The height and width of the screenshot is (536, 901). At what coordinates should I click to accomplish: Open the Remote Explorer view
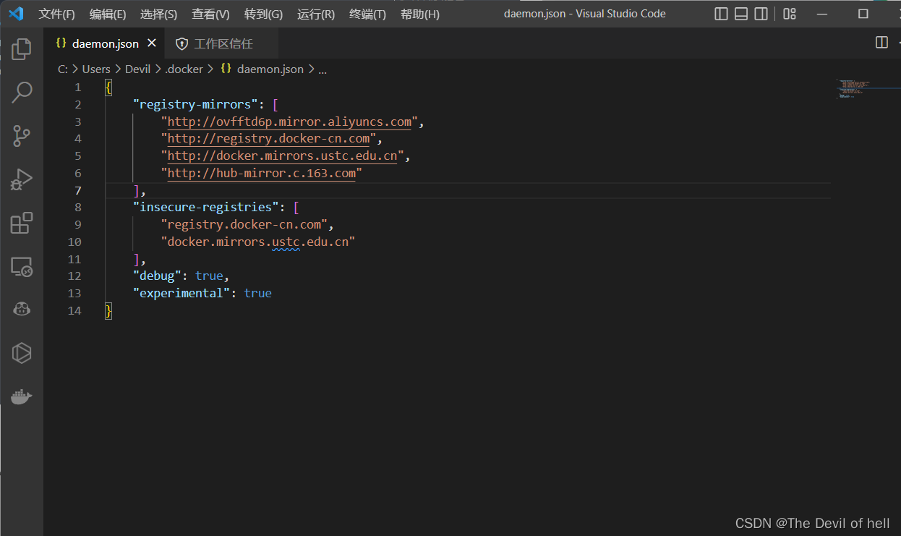click(22, 267)
